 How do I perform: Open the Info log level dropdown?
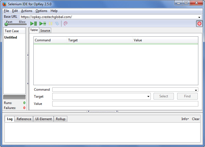[x=185, y=119]
